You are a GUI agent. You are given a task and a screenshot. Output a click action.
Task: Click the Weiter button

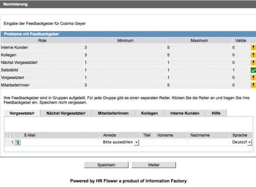point(154,165)
